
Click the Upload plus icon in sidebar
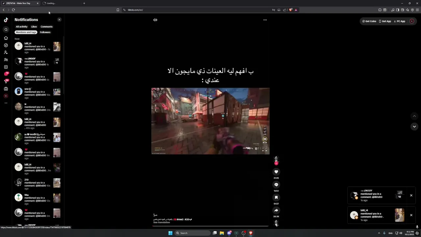pos(6,67)
